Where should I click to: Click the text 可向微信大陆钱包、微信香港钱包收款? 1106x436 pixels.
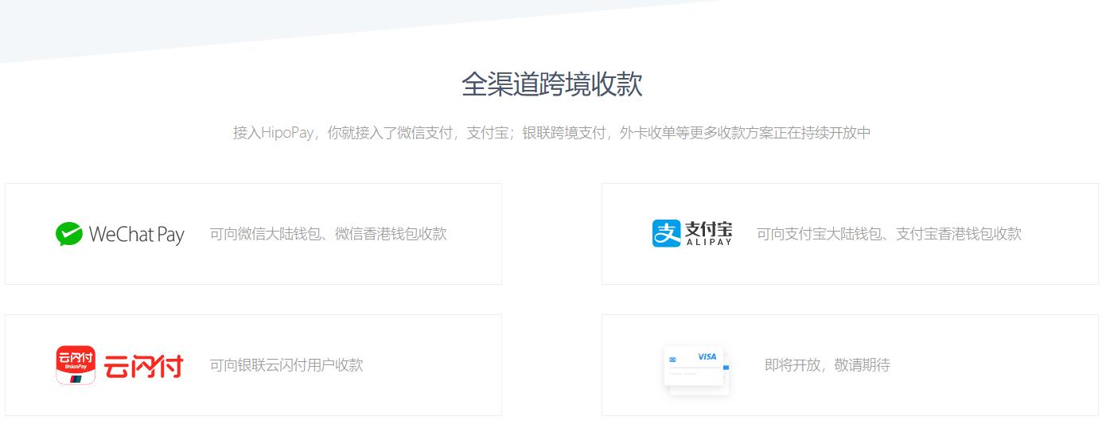pyautogui.click(x=328, y=234)
